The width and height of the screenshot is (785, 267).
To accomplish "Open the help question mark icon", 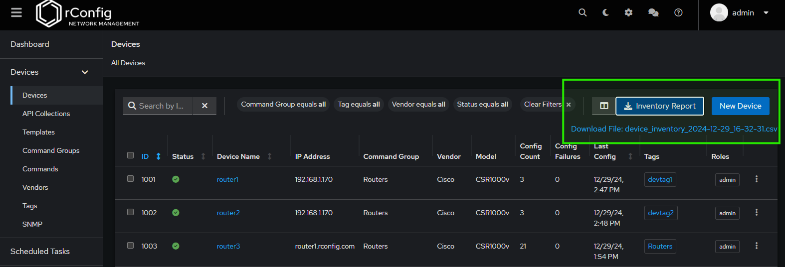I will pyautogui.click(x=678, y=12).
